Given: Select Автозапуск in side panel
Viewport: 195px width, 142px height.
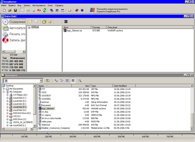Looking at the screenshot, I should [14, 28].
